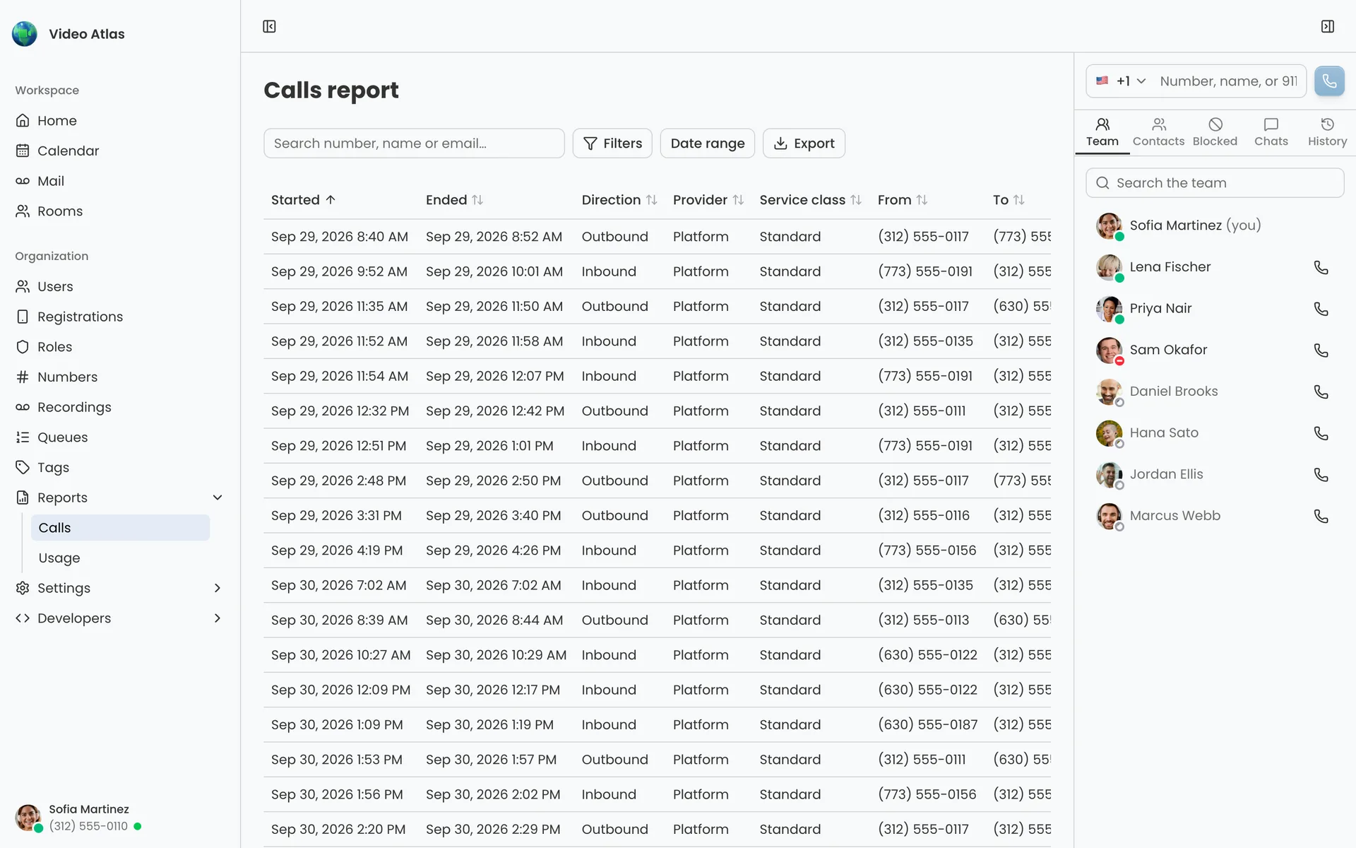Export the calls report
Screen dimensions: 1356x848
point(804,143)
